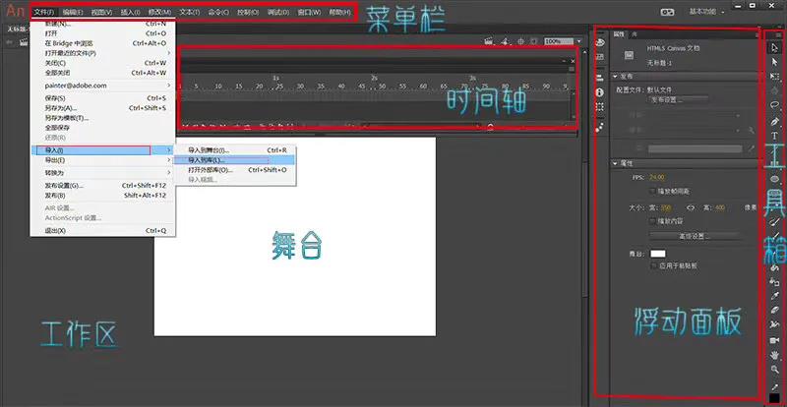Select the Hand tool
The width and height of the screenshot is (787, 407).
[774, 355]
